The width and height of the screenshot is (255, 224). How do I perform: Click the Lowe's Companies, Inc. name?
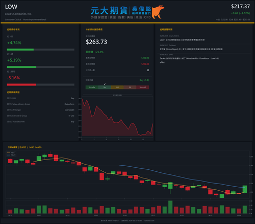(18, 14)
